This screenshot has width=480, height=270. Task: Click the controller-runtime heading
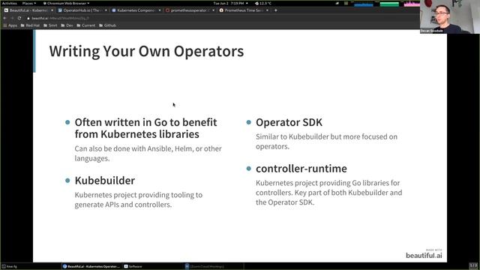(301, 169)
